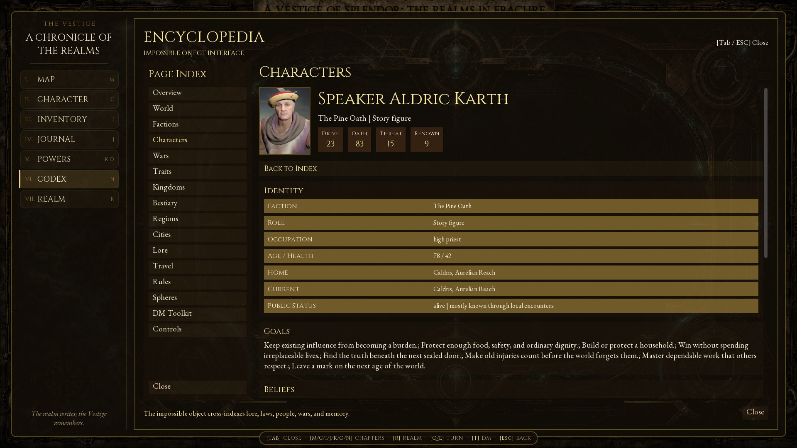Screen dimensions: 797x448
Task: Go to the Cities page
Action: 197,235
